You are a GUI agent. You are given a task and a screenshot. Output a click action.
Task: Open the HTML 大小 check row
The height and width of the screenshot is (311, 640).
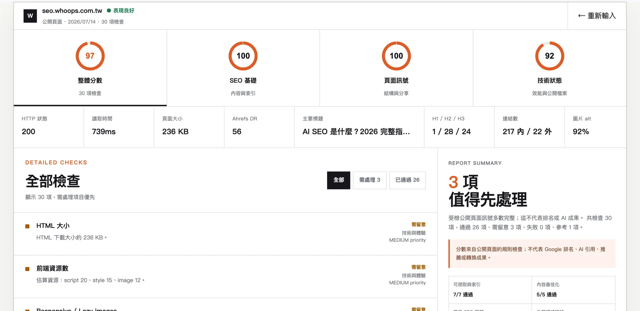tap(226, 234)
